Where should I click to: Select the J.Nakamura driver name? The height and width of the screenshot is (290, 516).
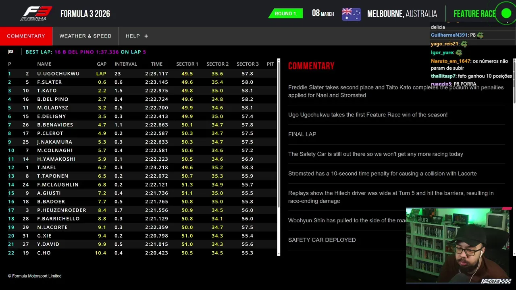(x=55, y=142)
